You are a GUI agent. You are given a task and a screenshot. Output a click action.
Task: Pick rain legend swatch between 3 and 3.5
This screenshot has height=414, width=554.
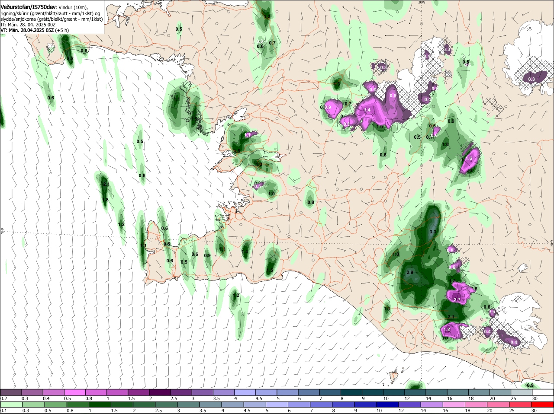click(189, 404)
